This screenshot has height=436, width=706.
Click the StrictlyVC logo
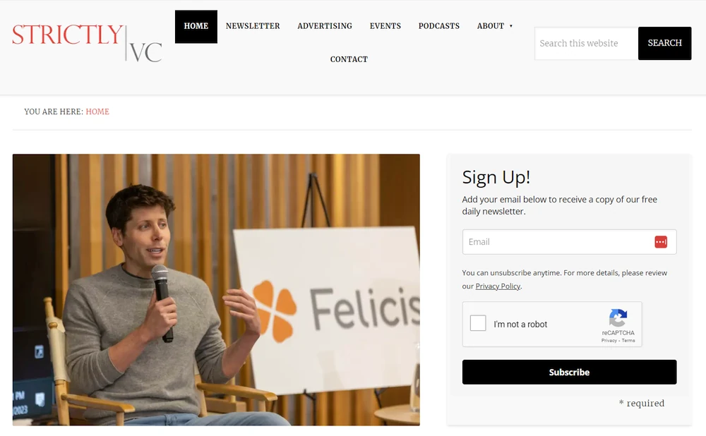87,42
